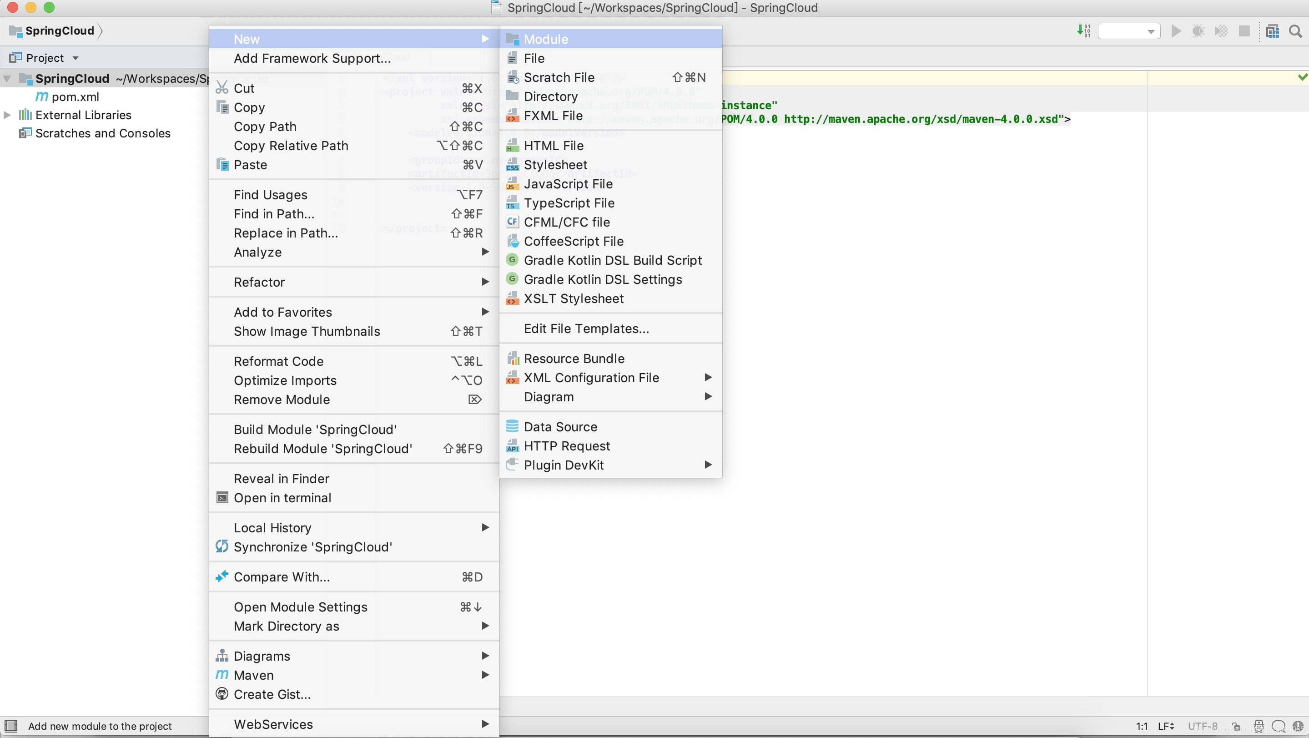Open the run configuration dropdown
1309x738 pixels.
click(x=1128, y=31)
